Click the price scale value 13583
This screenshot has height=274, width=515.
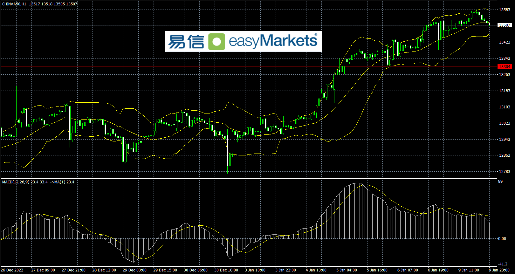click(505, 10)
